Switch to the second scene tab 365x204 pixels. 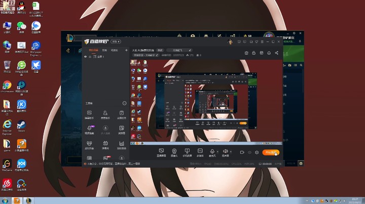point(104,50)
